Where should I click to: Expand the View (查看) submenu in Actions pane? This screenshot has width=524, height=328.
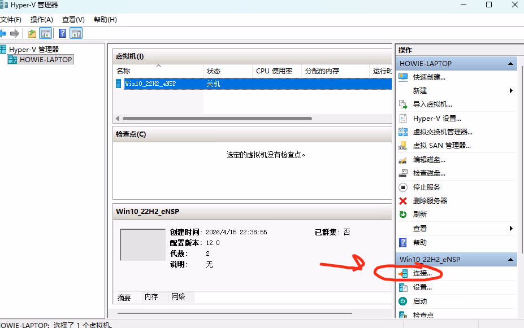click(x=511, y=229)
